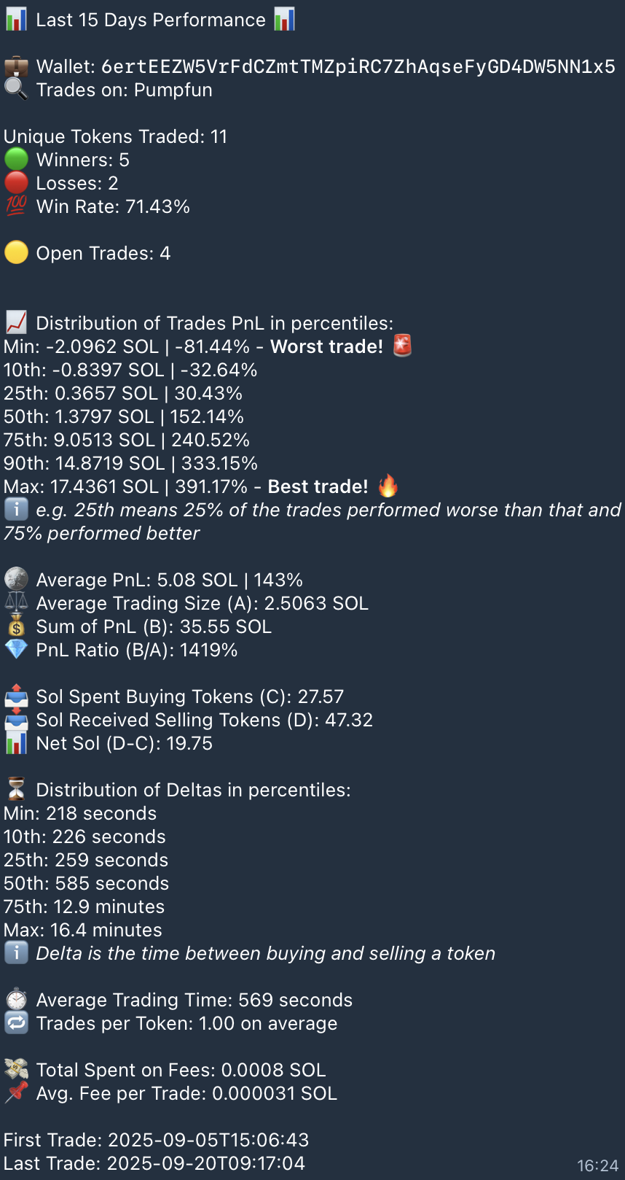Click the red siren icon after Worst trade

point(403,346)
